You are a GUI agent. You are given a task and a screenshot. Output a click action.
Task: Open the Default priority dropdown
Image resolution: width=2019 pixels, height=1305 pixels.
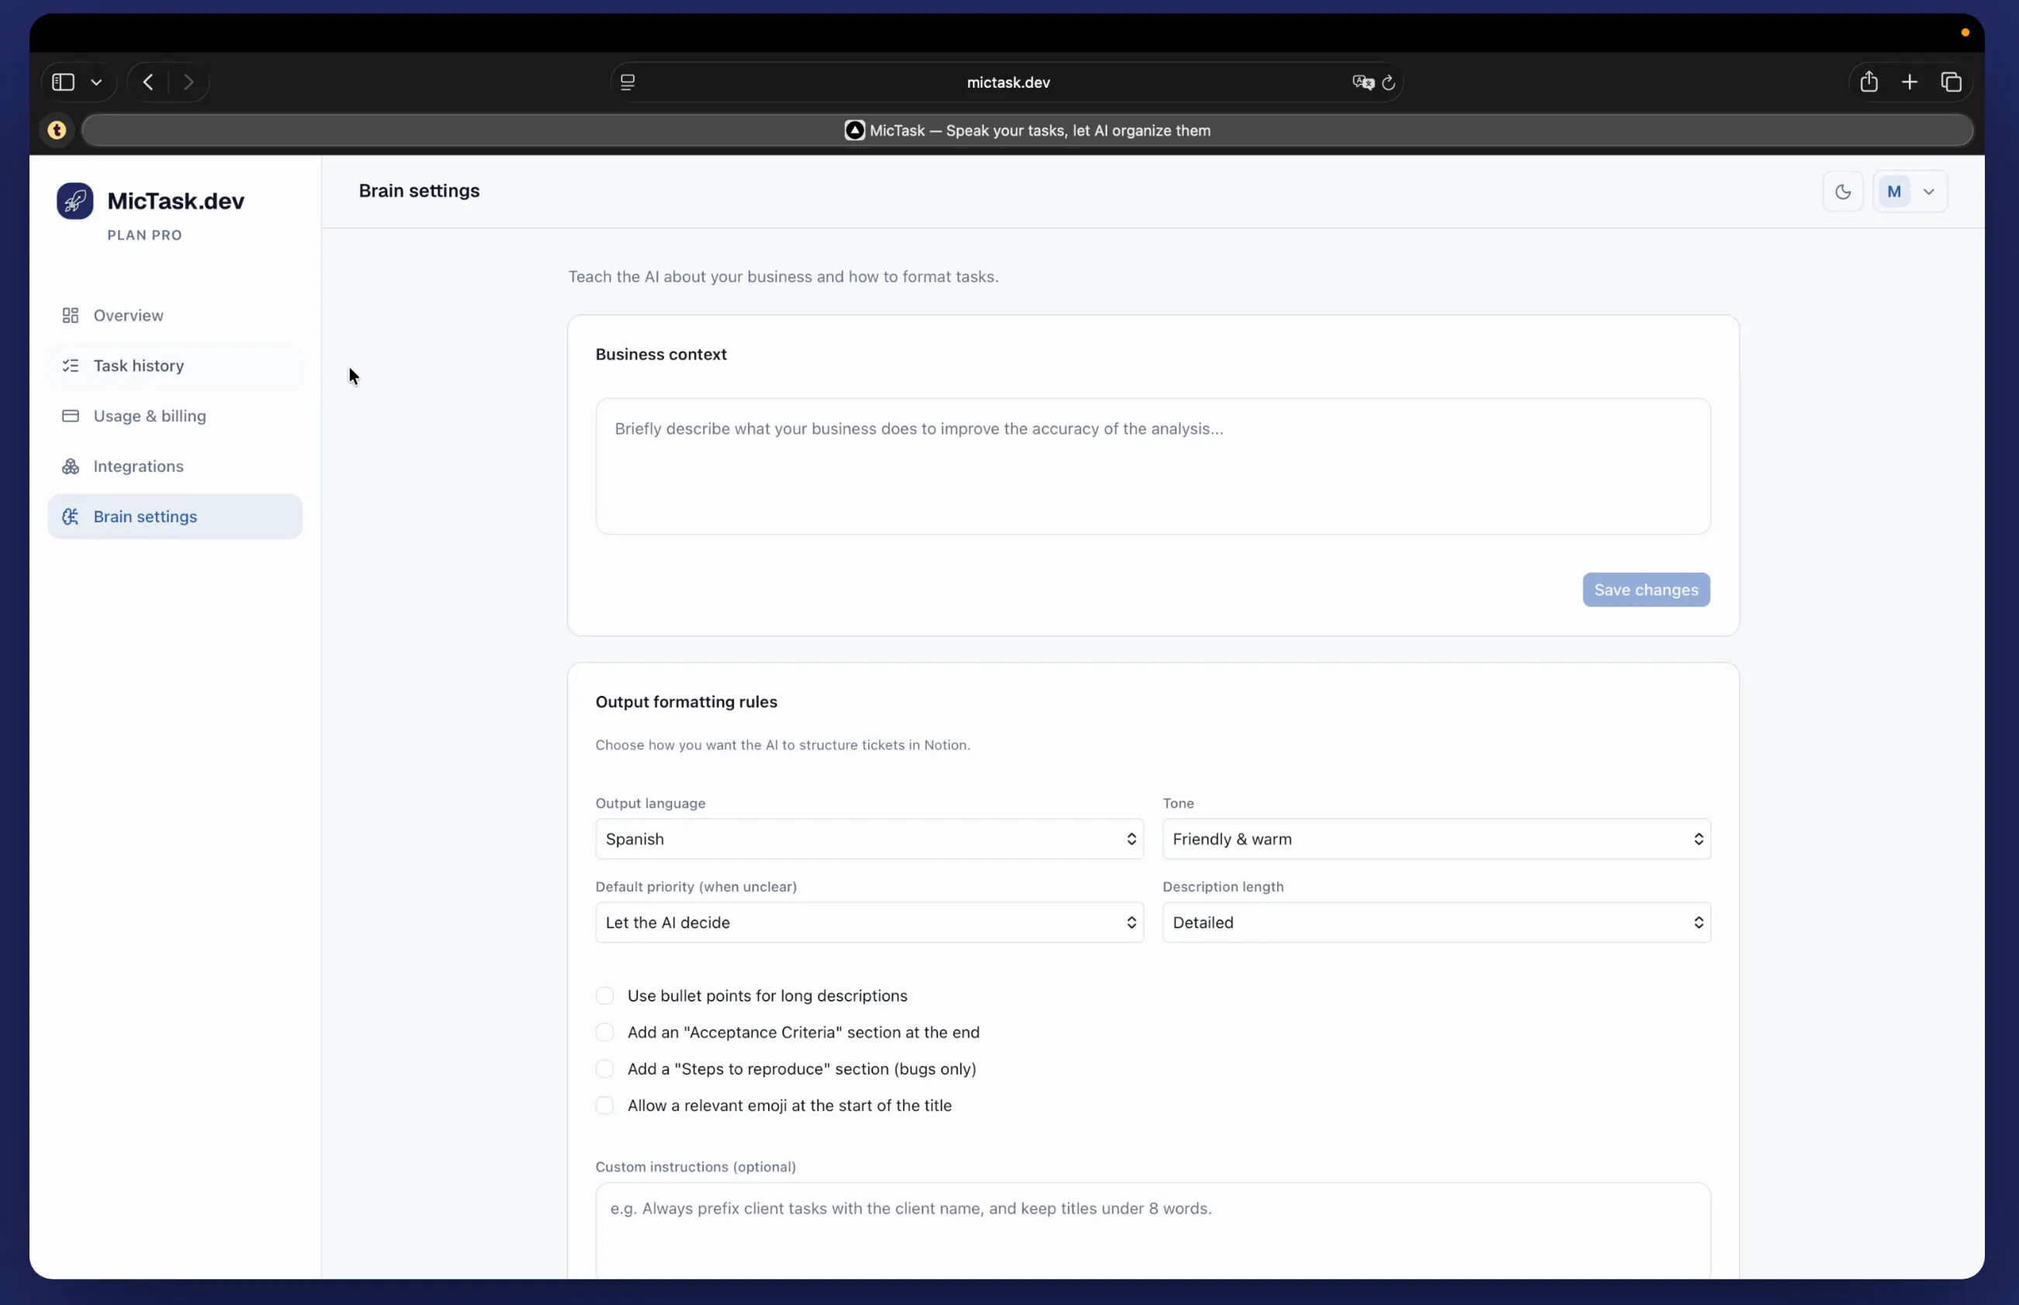(x=869, y=922)
